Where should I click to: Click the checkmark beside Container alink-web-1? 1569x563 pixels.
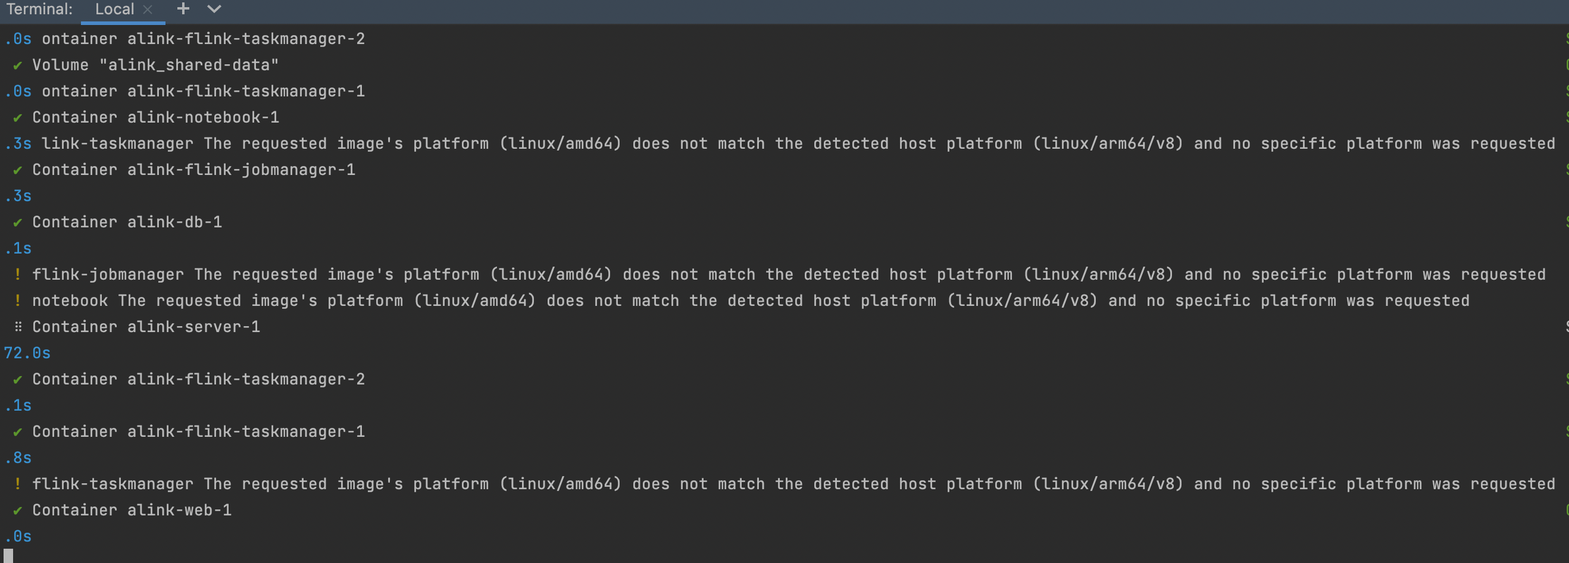18,511
